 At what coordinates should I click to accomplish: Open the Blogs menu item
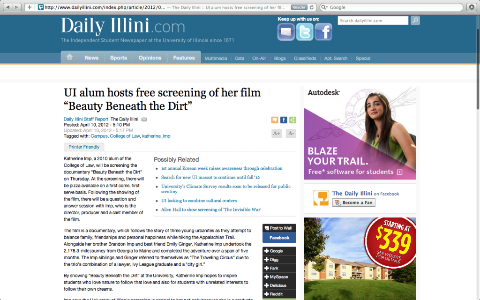(280, 59)
